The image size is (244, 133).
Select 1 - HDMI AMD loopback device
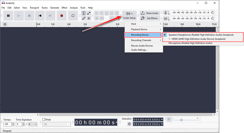point(203,39)
